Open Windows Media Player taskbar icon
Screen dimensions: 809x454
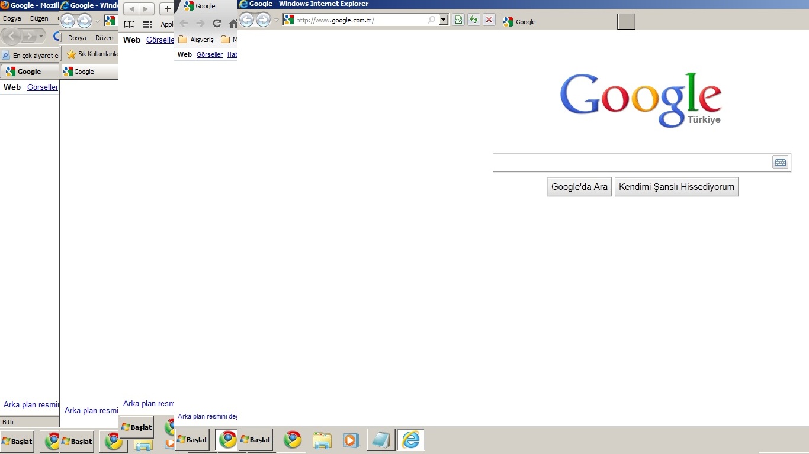click(x=350, y=440)
